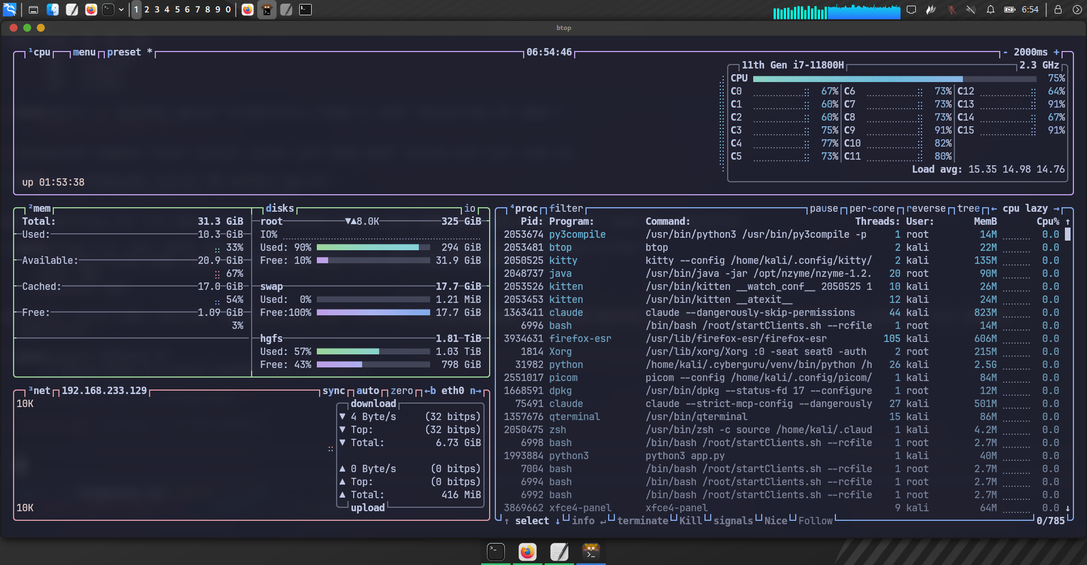Viewport: 1087px width, 565px height.
Task: Select previous network interface with b arrow
Action: coord(430,391)
